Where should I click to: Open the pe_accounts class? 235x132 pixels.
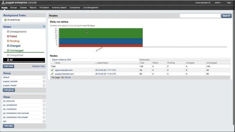click(x=9, y=101)
